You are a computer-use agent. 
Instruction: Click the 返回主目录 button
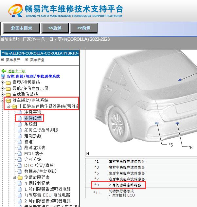point(21,28)
